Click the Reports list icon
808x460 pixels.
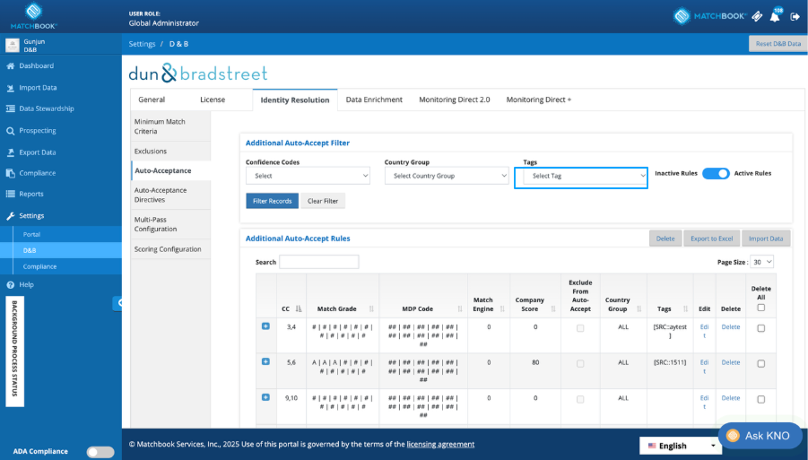click(x=10, y=194)
